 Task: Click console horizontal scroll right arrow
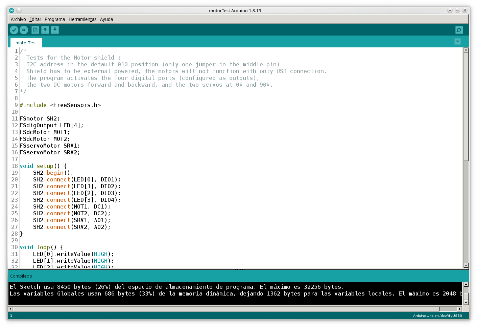[460, 309]
